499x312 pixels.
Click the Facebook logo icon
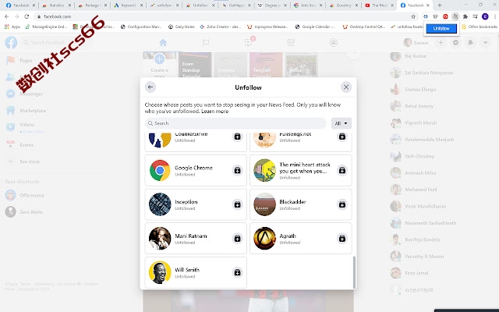pos(11,42)
